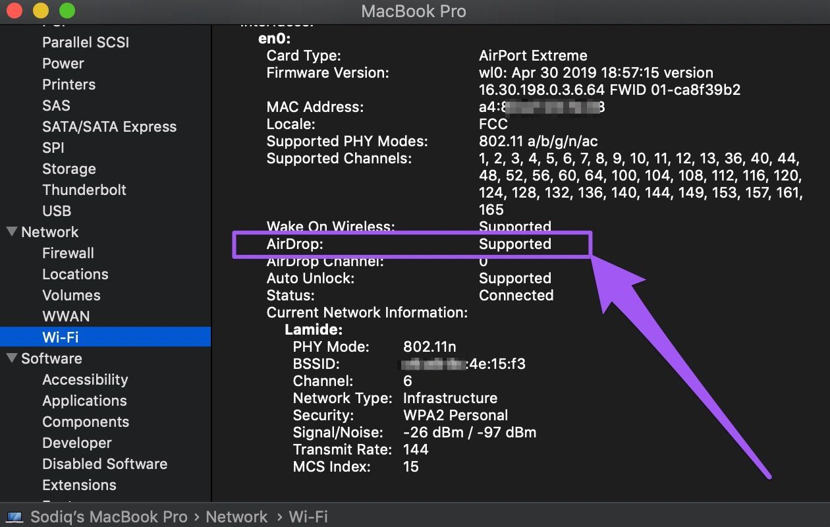Collapse the Software section triangle
The height and width of the screenshot is (527, 830).
click(12, 358)
